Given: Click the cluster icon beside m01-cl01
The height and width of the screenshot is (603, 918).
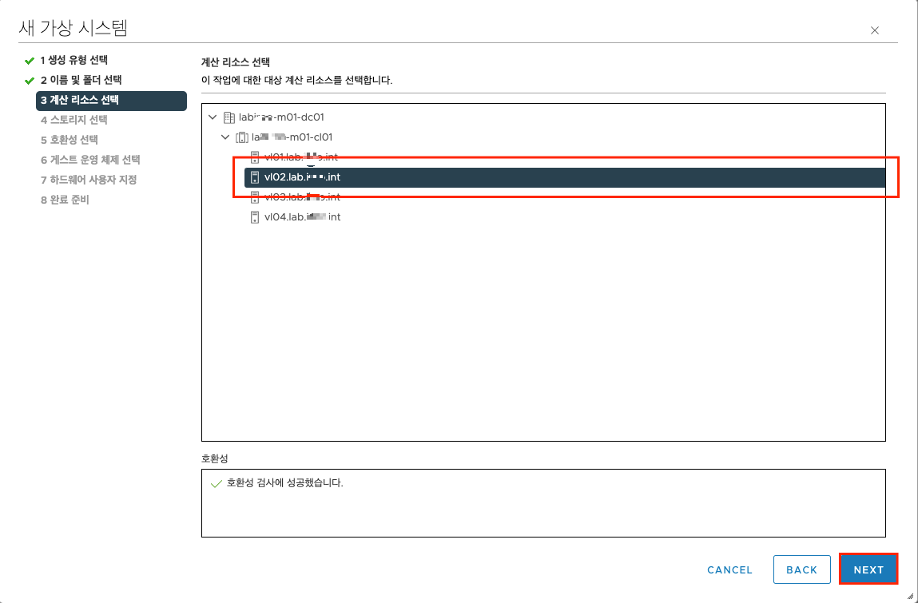Looking at the screenshot, I should [x=242, y=137].
